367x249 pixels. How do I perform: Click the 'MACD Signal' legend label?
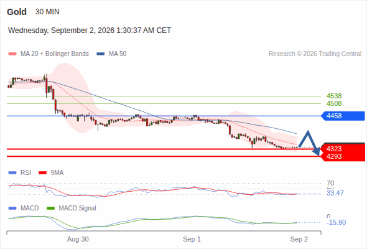coord(78,209)
